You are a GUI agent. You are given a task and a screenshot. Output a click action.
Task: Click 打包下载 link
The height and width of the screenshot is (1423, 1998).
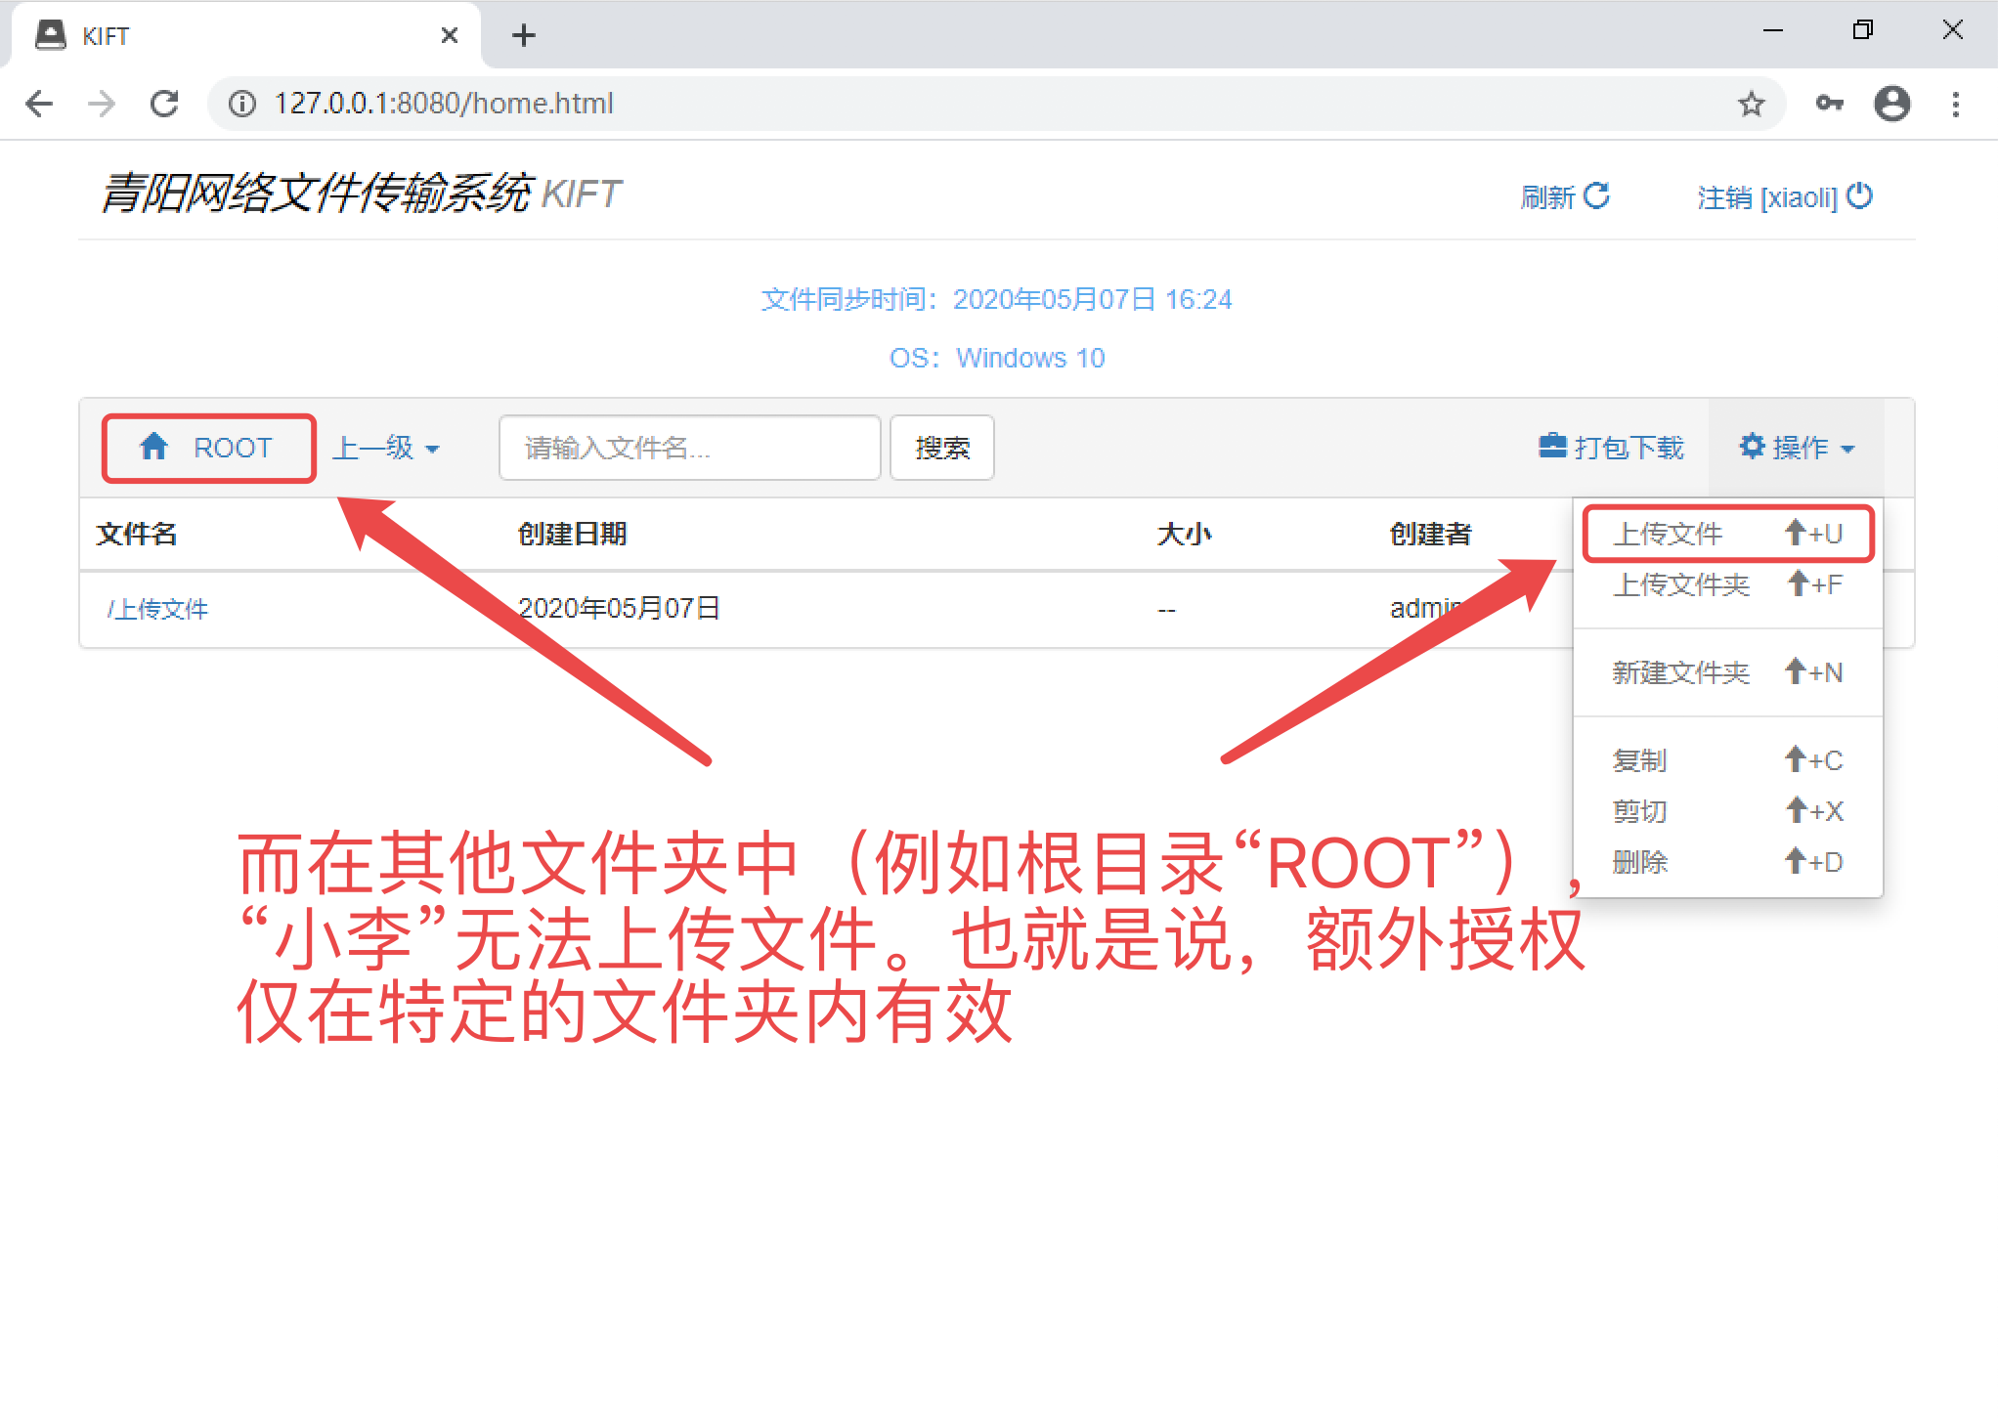coord(1612,448)
